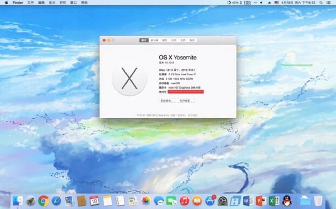Open iTunes red music note icon

pos(184,201)
